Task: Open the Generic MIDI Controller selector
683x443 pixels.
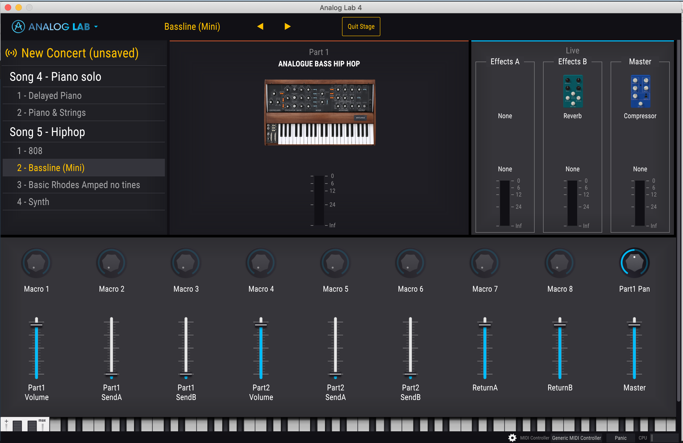Action: (x=577, y=438)
